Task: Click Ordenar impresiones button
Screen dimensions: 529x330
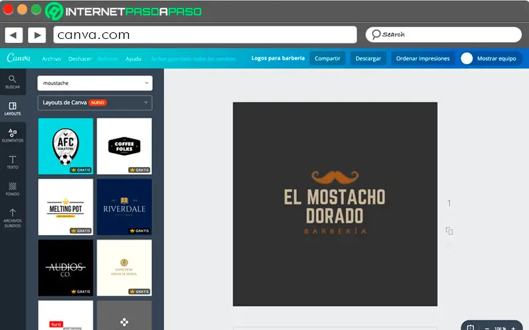Action: [x=423, y=58]
